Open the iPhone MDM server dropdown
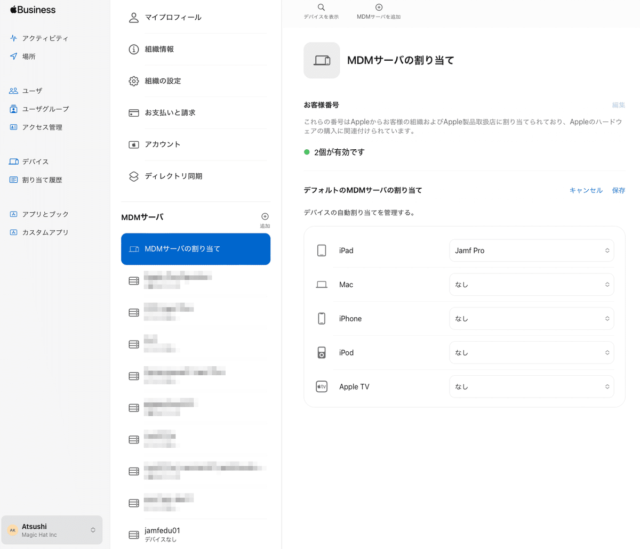The width and height of the screenshot is (640, 549). tap(532, 319)
